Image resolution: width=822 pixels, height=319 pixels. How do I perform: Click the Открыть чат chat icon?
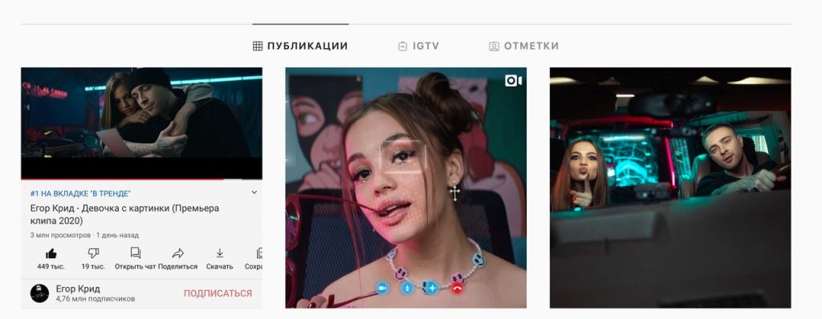[x=135, y=253]
